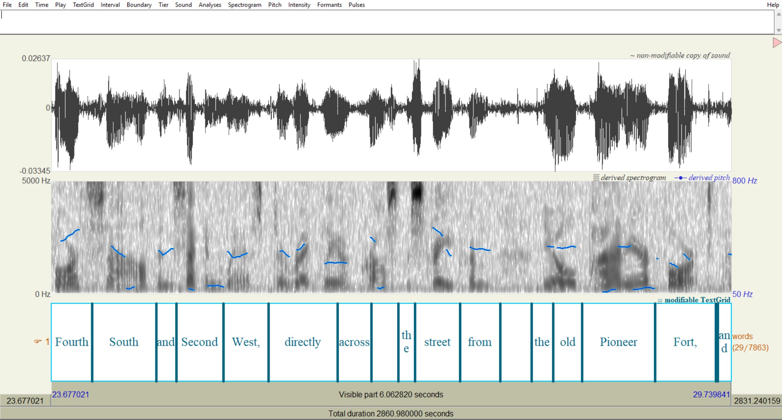782x420 pixels.
Task: Click the 2831.240159 right time button
Action: click(757, 400)
